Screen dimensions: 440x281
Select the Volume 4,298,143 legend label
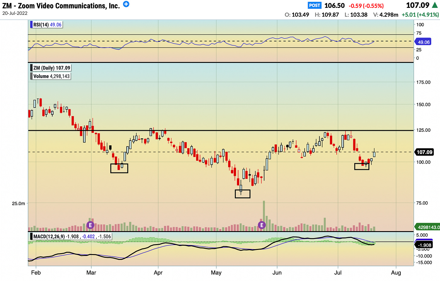51,76
